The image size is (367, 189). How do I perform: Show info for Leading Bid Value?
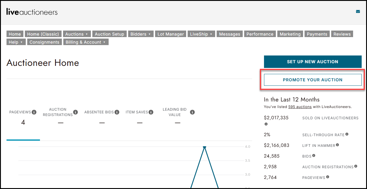click(192, 112)
